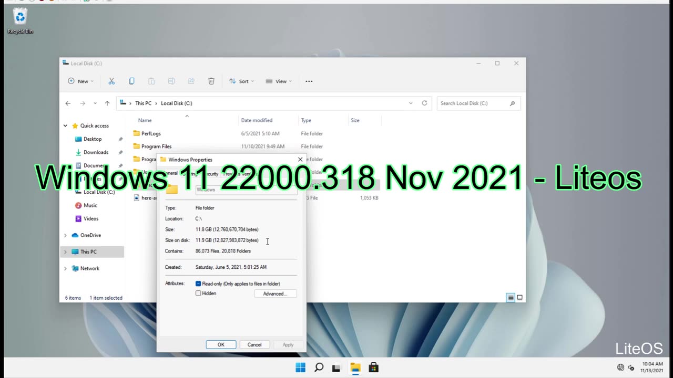The image size is (673, 378).
Task: Click the Cut scissors icon in toolbar
Action: coord(111,81)
